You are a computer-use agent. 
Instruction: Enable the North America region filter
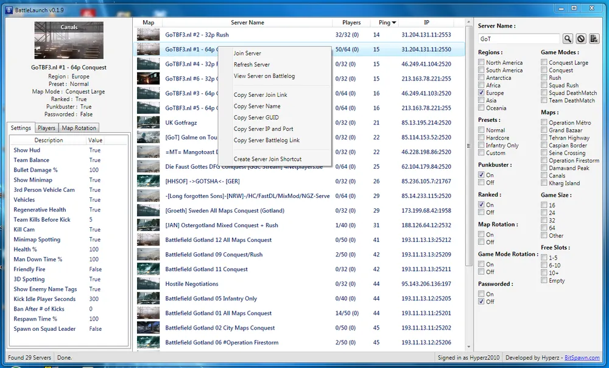coord(482,63)
